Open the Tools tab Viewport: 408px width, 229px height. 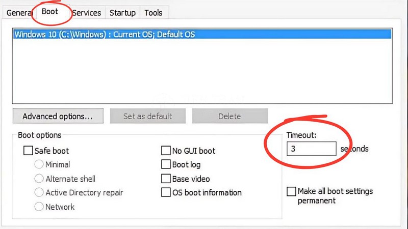coord(154,13)
